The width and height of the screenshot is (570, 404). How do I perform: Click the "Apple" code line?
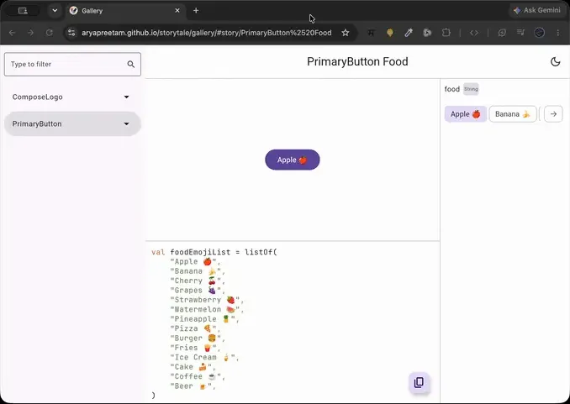[196, 261]
